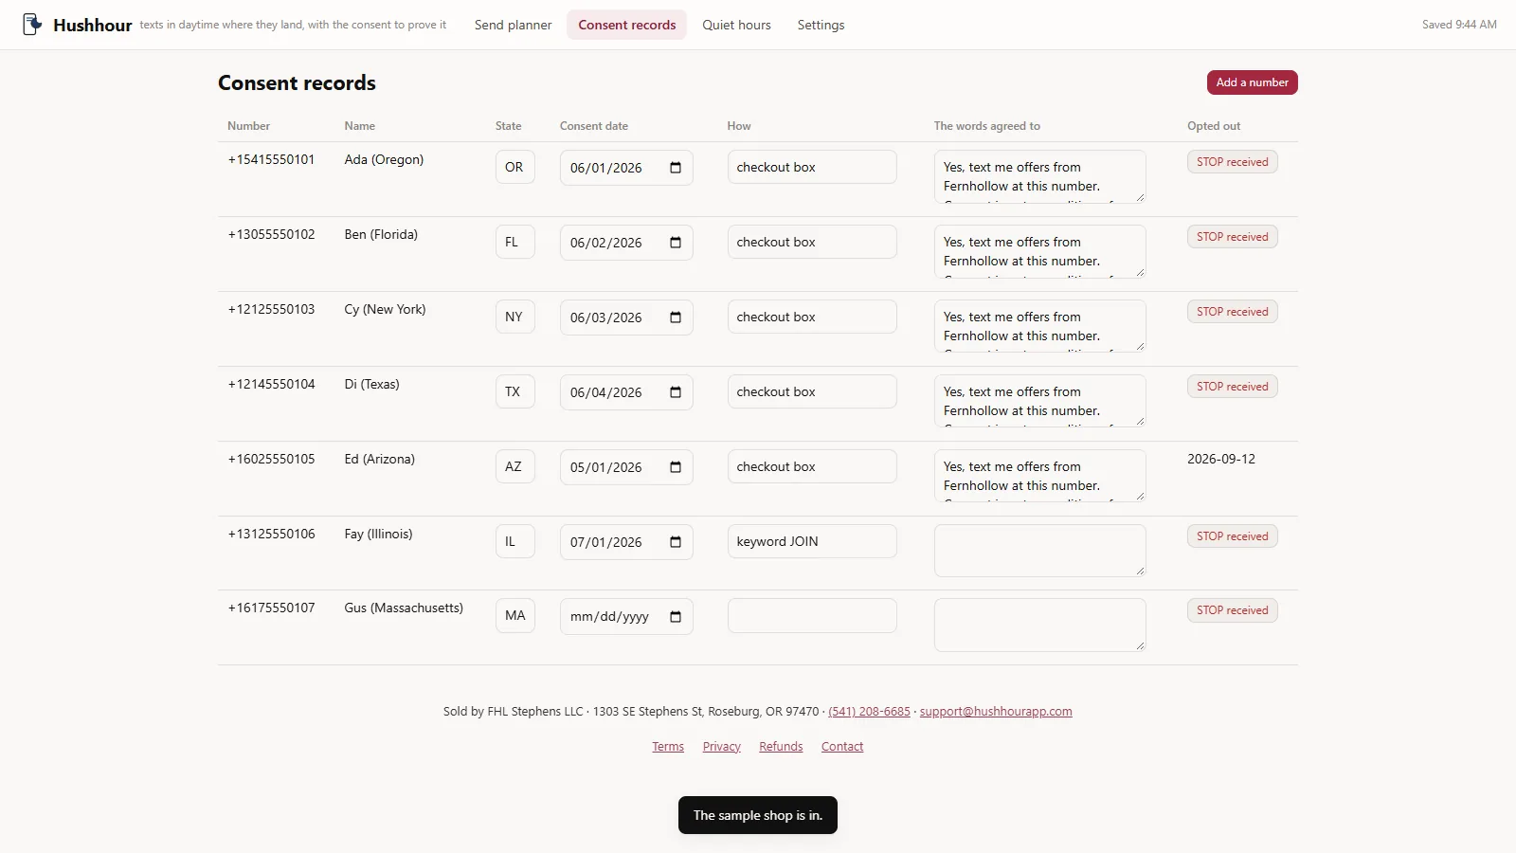Open the Refunds footer link
The height and width of the screenshot is (853, 1516).
[x=781, y=747]
